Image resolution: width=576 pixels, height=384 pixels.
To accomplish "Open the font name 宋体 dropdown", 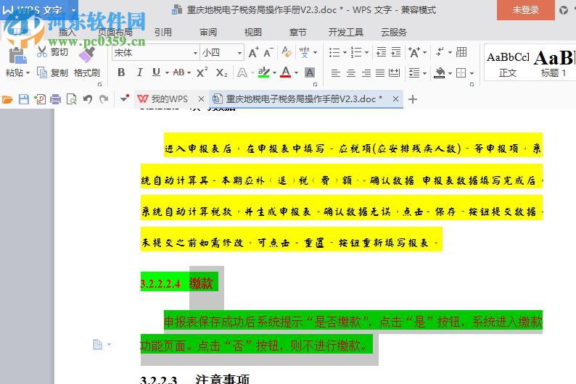I will [195, 53].
